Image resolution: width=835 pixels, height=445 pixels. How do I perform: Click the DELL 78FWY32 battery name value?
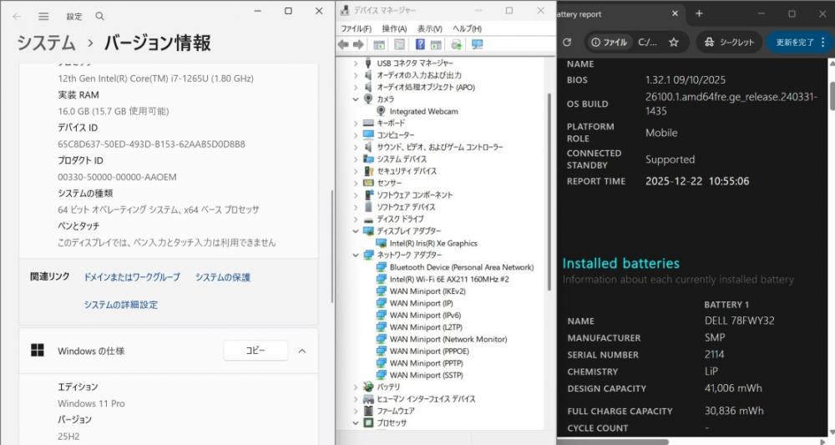tap(740, 321)
